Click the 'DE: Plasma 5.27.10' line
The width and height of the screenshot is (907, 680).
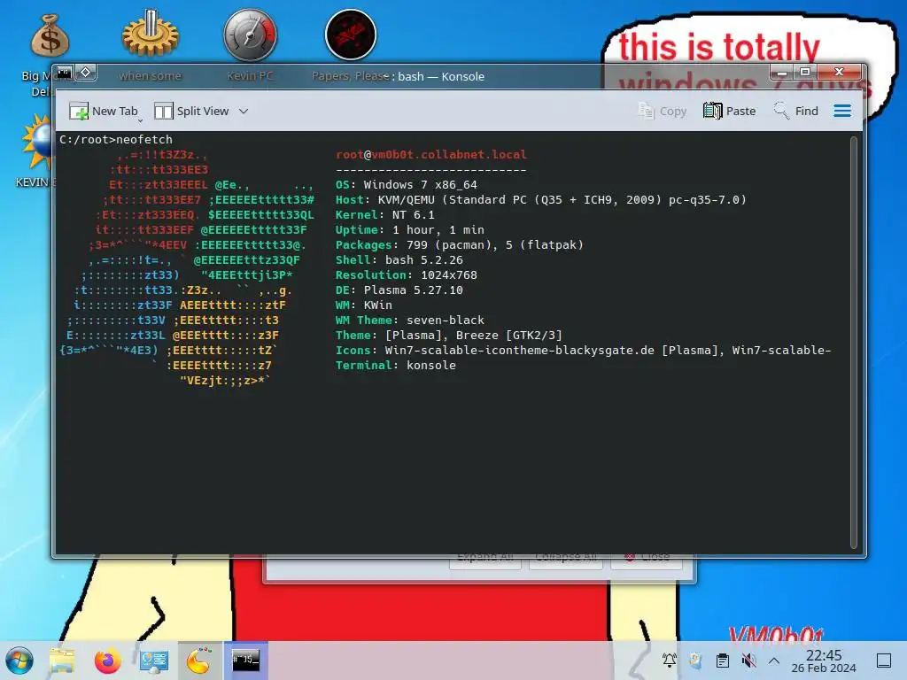click(399, 290)
